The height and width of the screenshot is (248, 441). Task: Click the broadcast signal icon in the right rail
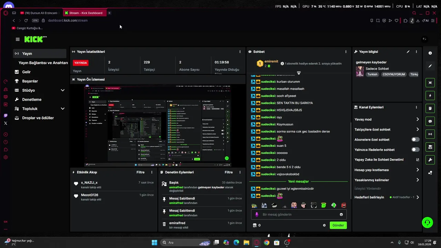click(430, 134)
